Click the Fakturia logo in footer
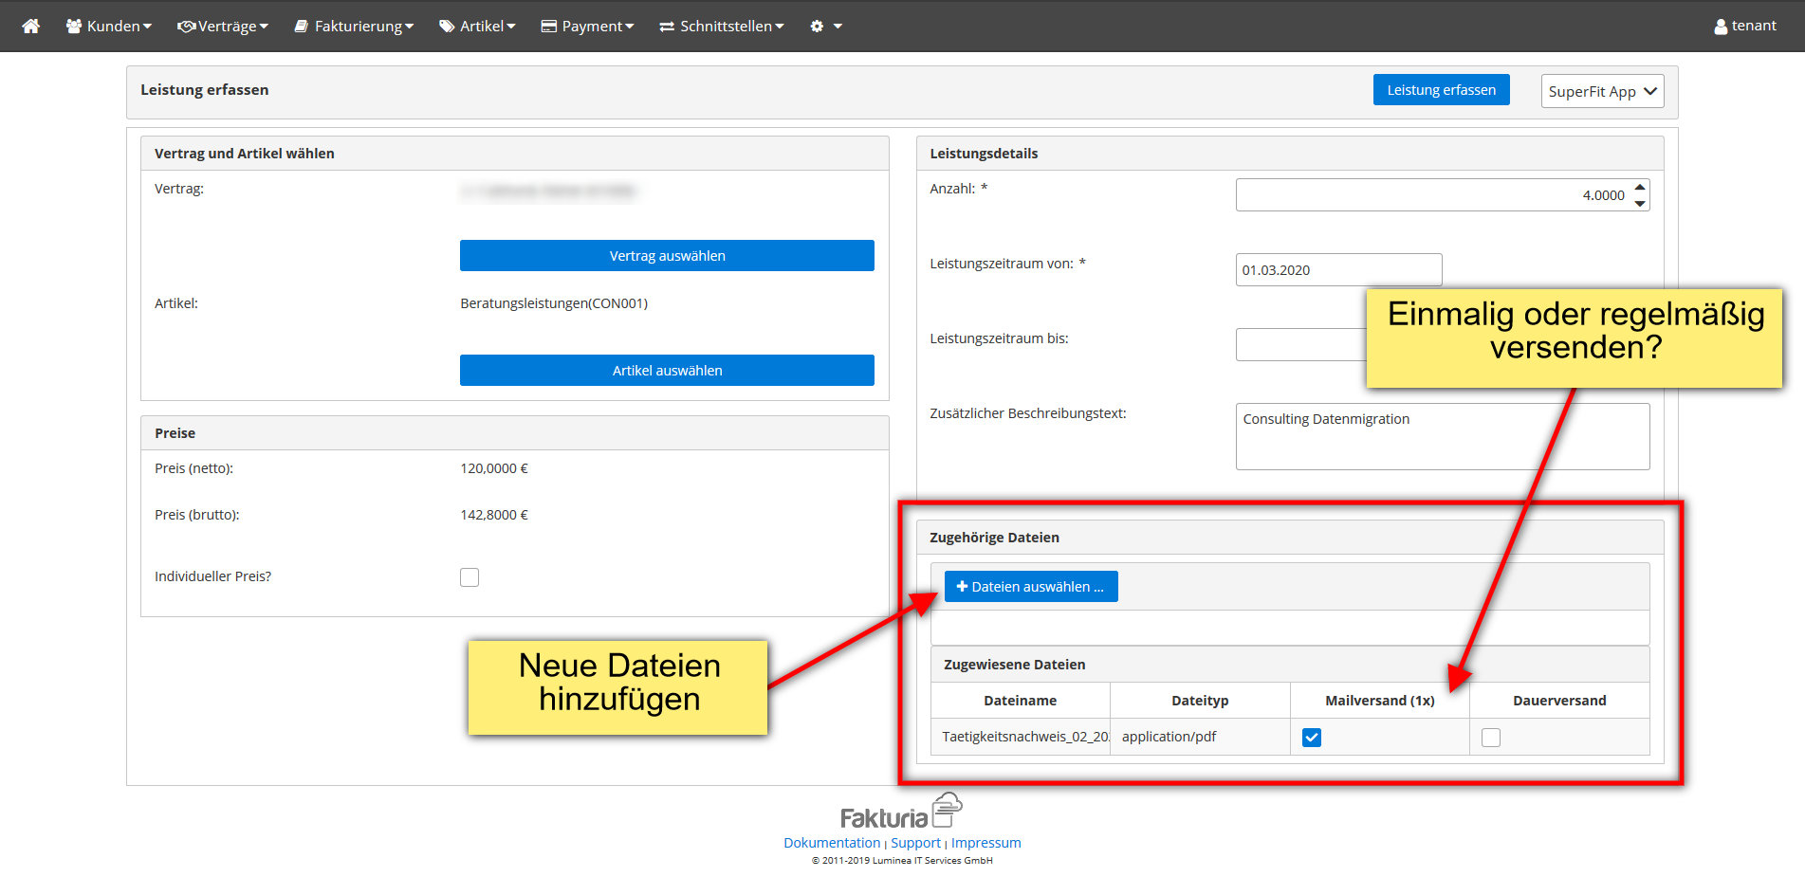The height and width of the screenshot is (895, 1805). [x=901, y=812]
